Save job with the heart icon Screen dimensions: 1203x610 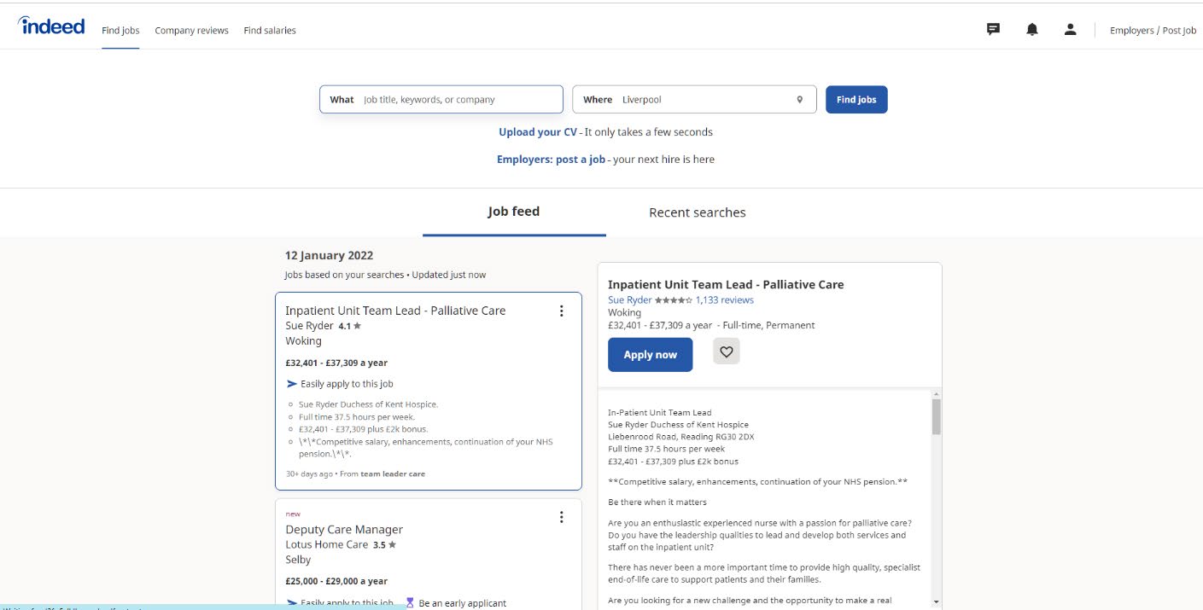click(x=727, y=351)
